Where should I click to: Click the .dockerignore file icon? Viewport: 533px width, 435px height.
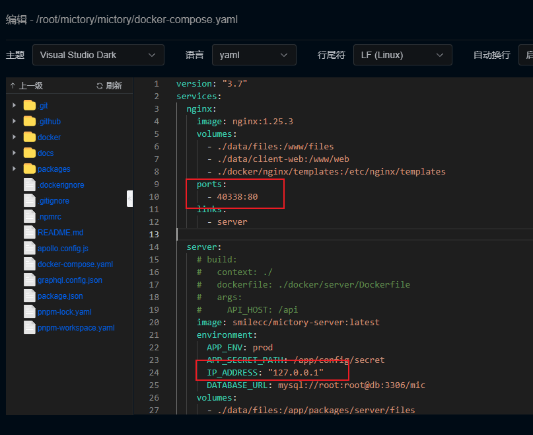(x=30, y=185)
